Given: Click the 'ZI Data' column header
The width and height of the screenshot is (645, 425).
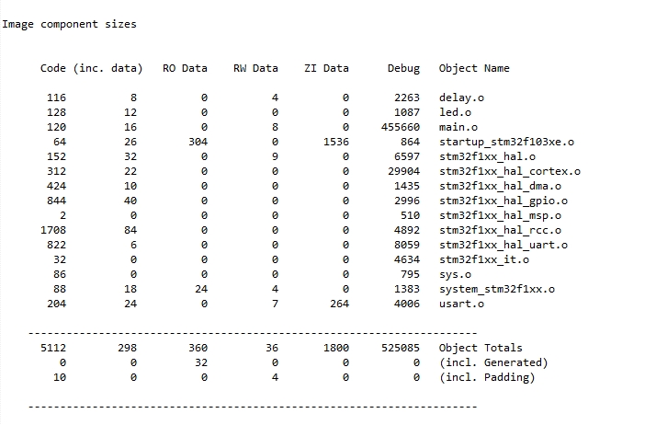Looking at the screenshot, I should click(x=326, y=68).
